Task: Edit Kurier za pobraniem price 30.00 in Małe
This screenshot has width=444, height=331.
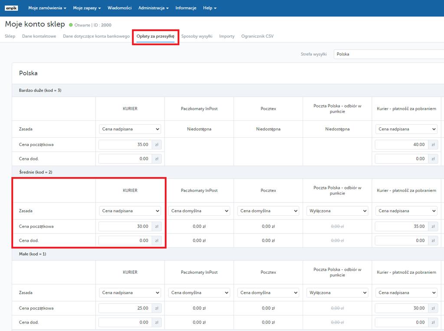Action: click(x=402, y=308)
